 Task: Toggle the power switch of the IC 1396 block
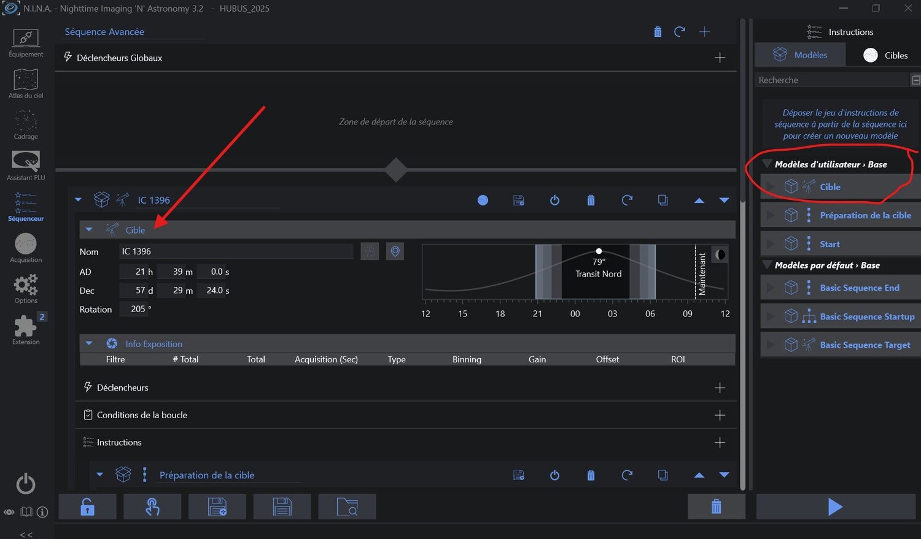click(554, 200)
